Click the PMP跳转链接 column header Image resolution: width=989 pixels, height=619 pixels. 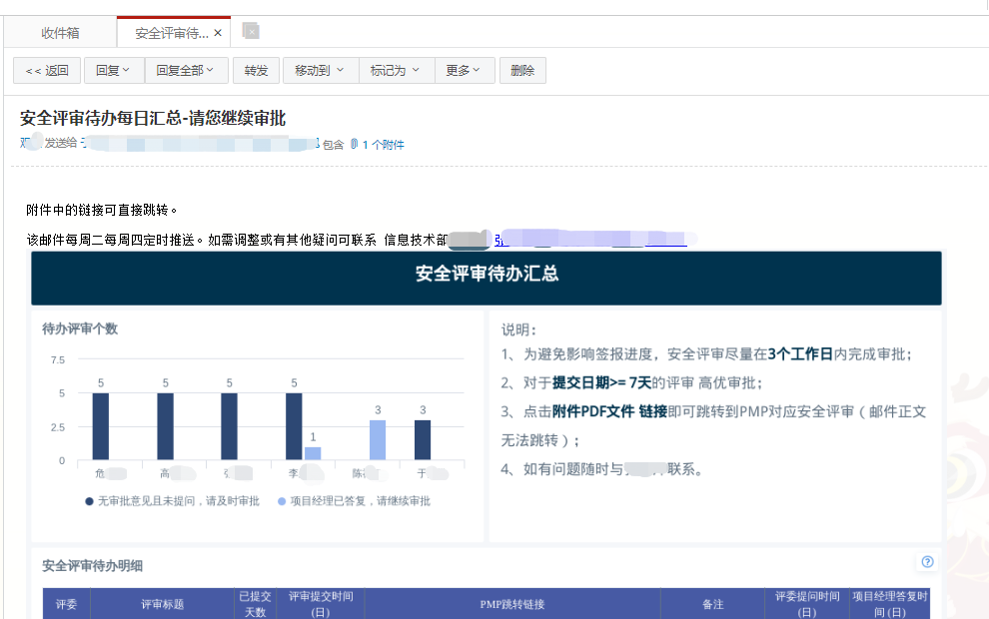coord(512,604)
